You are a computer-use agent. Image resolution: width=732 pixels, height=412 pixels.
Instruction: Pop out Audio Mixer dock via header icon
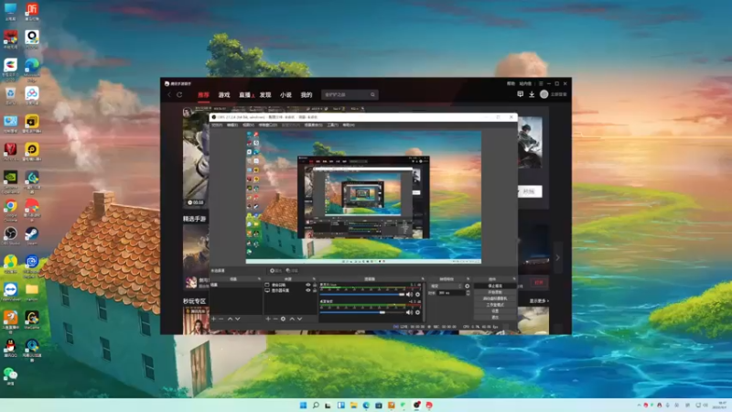pos(423,279)
